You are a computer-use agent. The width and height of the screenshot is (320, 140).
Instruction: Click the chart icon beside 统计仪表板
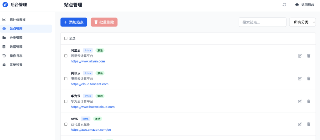click(4, 20)
